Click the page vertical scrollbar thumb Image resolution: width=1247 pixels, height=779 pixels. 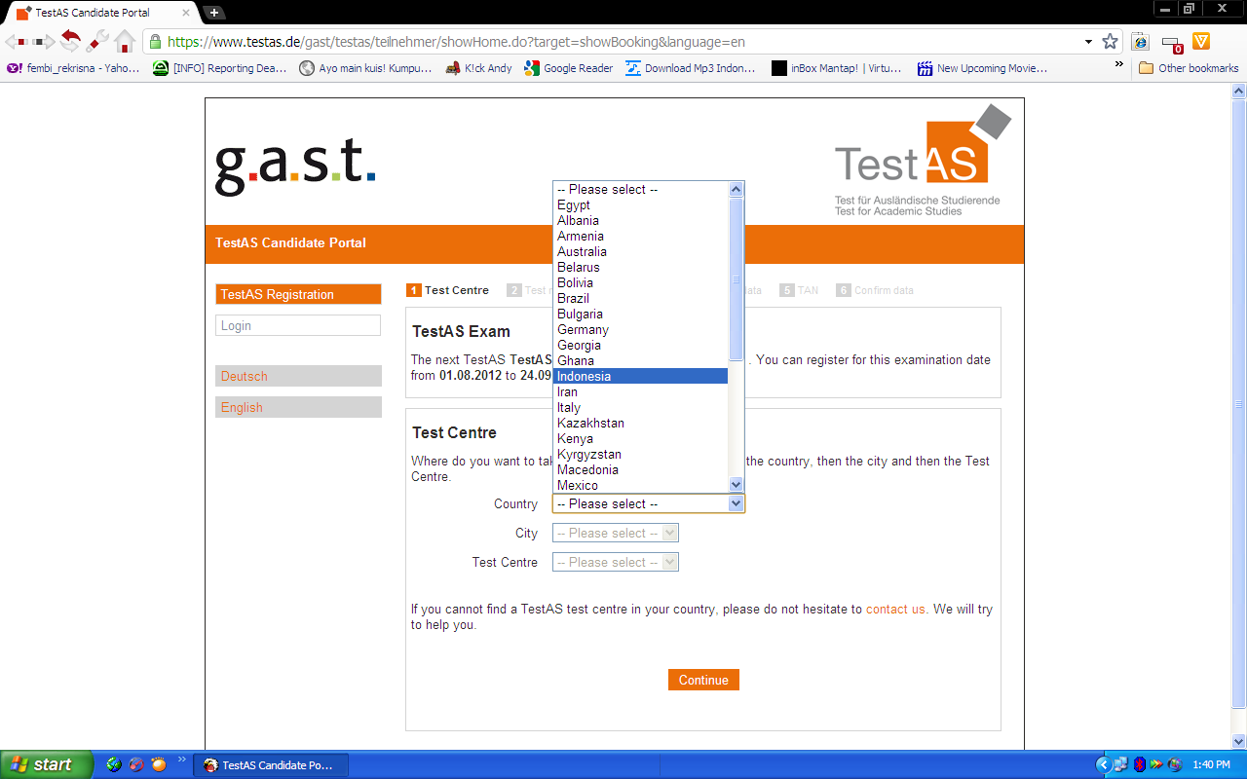pos(1238,402)
